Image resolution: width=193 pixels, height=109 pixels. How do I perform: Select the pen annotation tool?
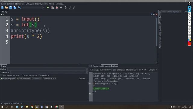(x=189, y=14)
